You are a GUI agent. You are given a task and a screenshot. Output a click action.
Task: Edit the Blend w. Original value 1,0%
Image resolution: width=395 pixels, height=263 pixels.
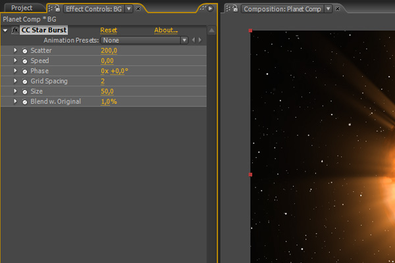[x=109, y=102]
